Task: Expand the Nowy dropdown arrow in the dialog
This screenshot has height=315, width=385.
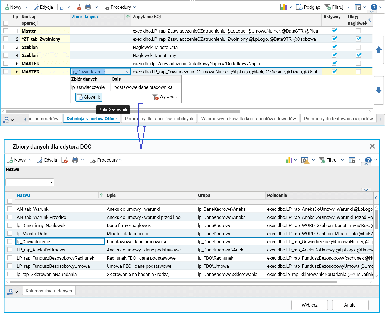Action: 30,160
